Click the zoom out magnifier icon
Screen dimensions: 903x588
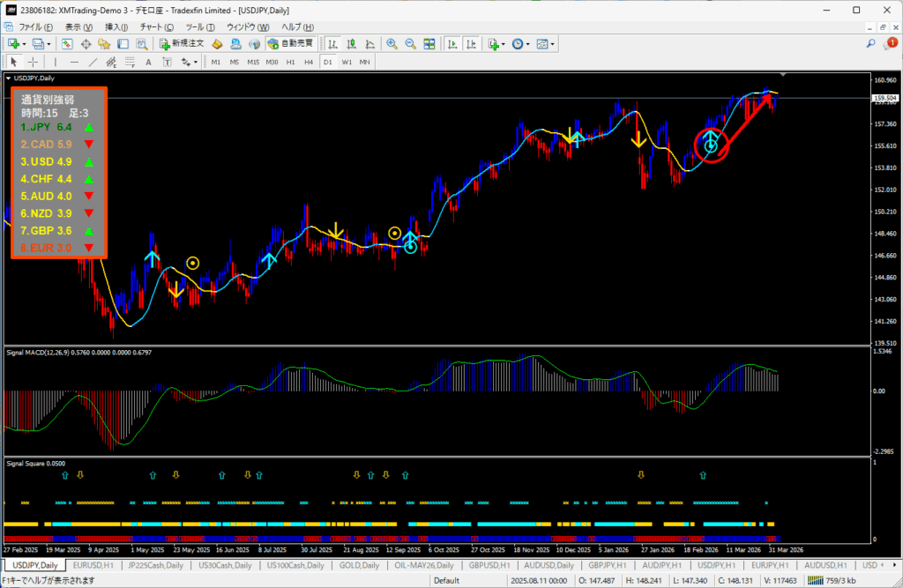[x=409, y=43]
